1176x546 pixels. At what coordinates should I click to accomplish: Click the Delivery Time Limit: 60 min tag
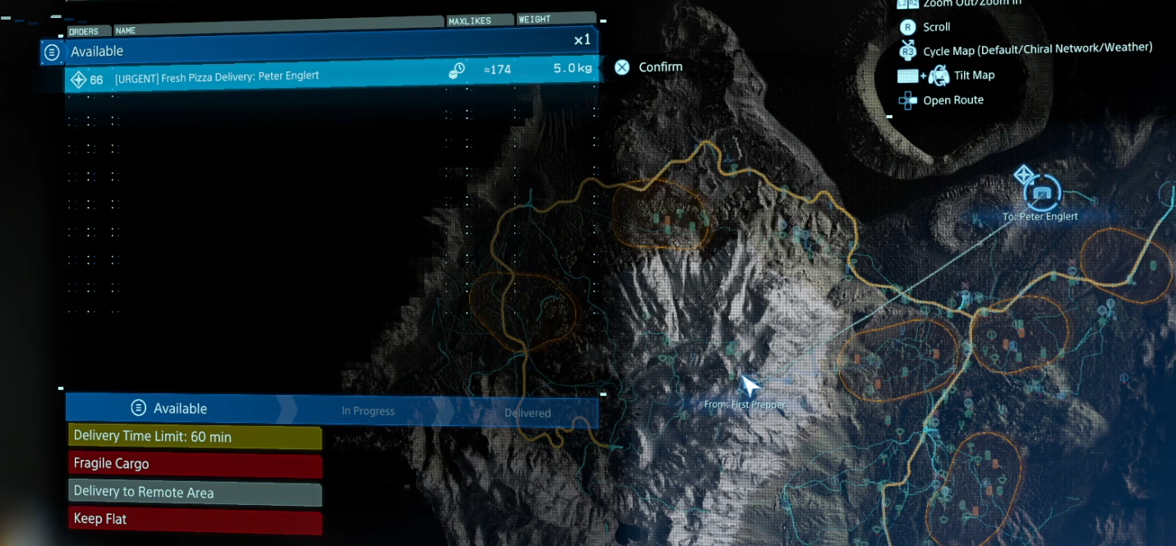pos(195,437)
